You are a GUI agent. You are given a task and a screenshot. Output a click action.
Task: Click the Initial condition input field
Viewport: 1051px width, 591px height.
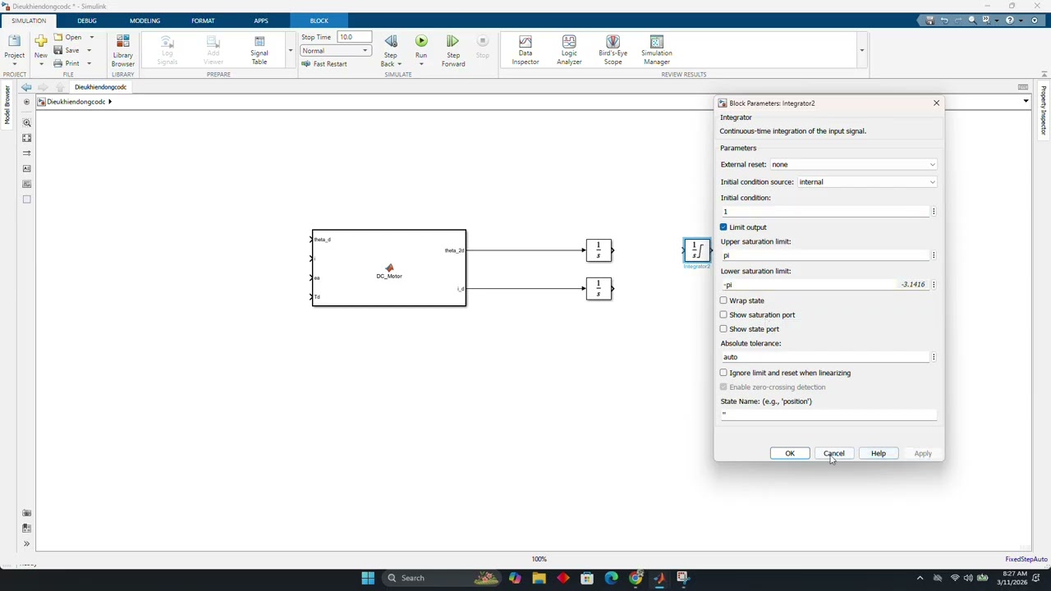(824, 212)
